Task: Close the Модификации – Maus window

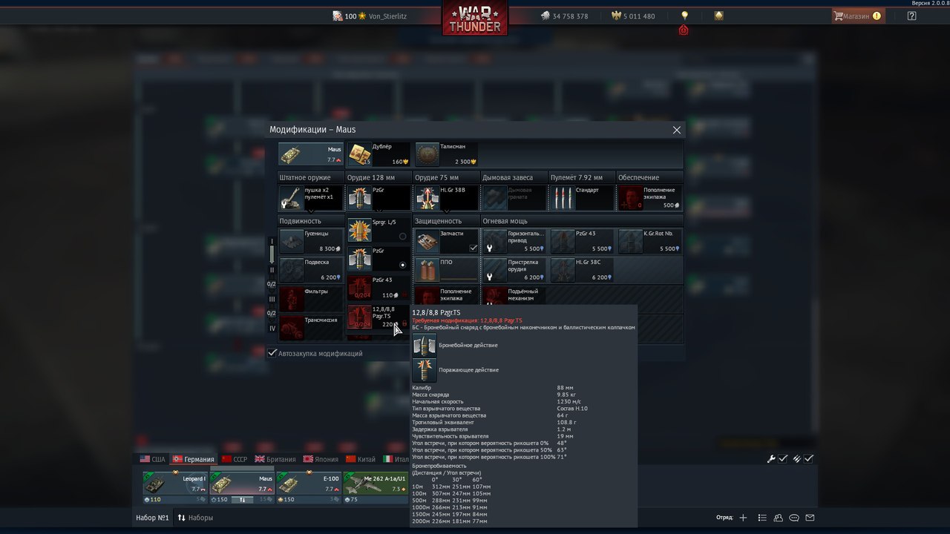Action: tap(676, 130)
